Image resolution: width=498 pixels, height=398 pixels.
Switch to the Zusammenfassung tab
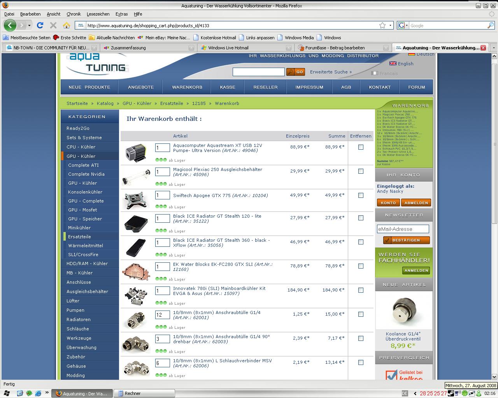(148, 48)
